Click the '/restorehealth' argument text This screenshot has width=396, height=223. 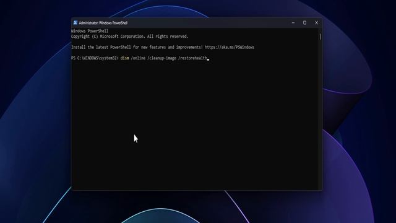[x=192, y=58]
